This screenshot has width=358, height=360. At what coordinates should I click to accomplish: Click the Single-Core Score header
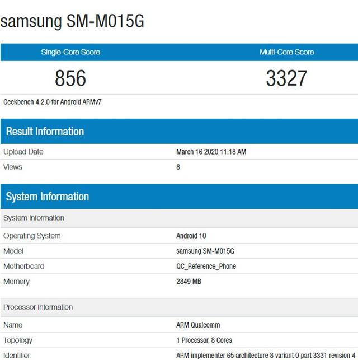pyautogui.click(x=70, y=52)
